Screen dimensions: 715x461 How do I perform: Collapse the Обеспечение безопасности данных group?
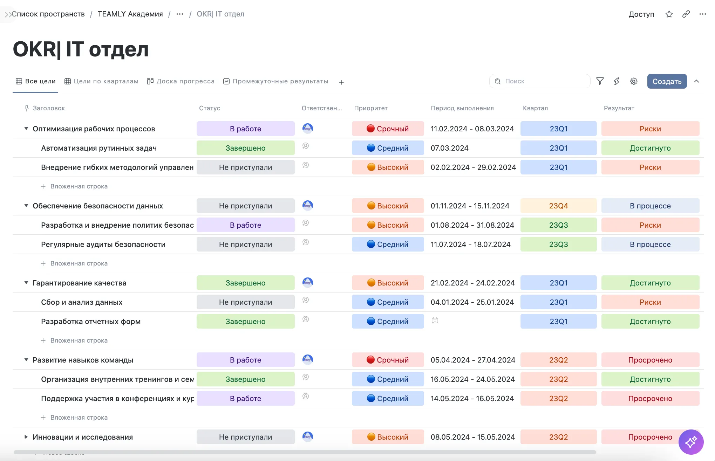click(26, 206)
